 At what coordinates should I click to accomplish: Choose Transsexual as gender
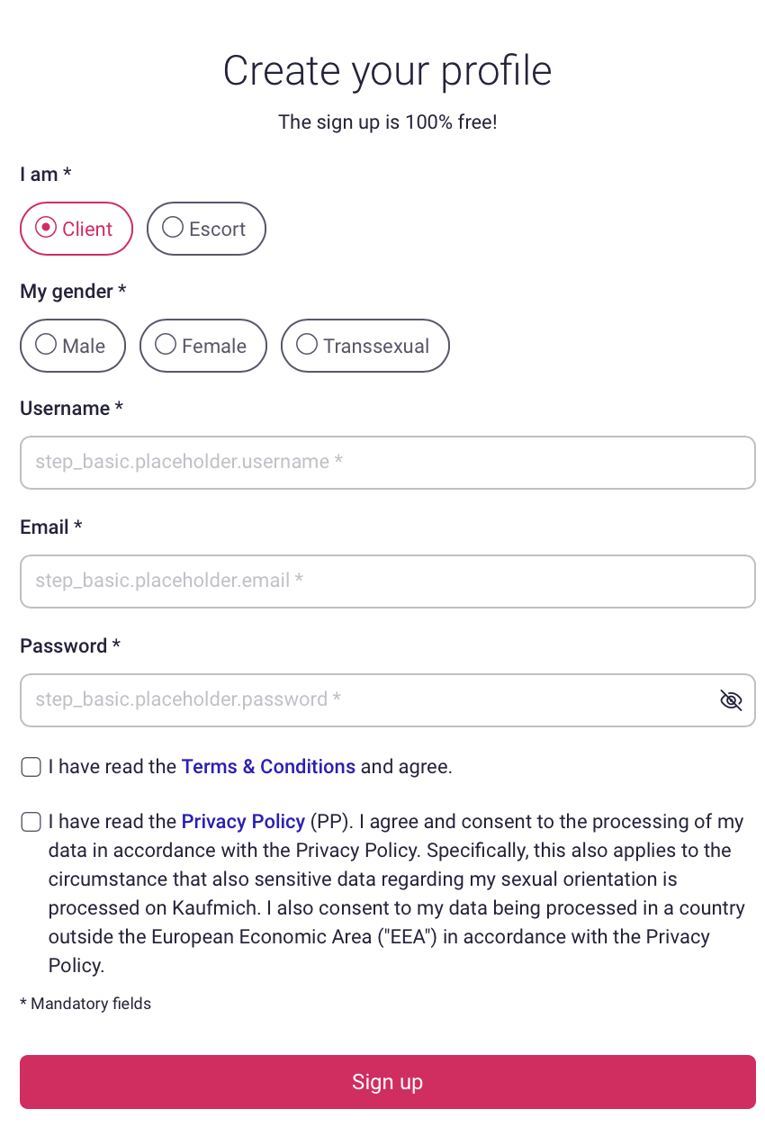365,346
